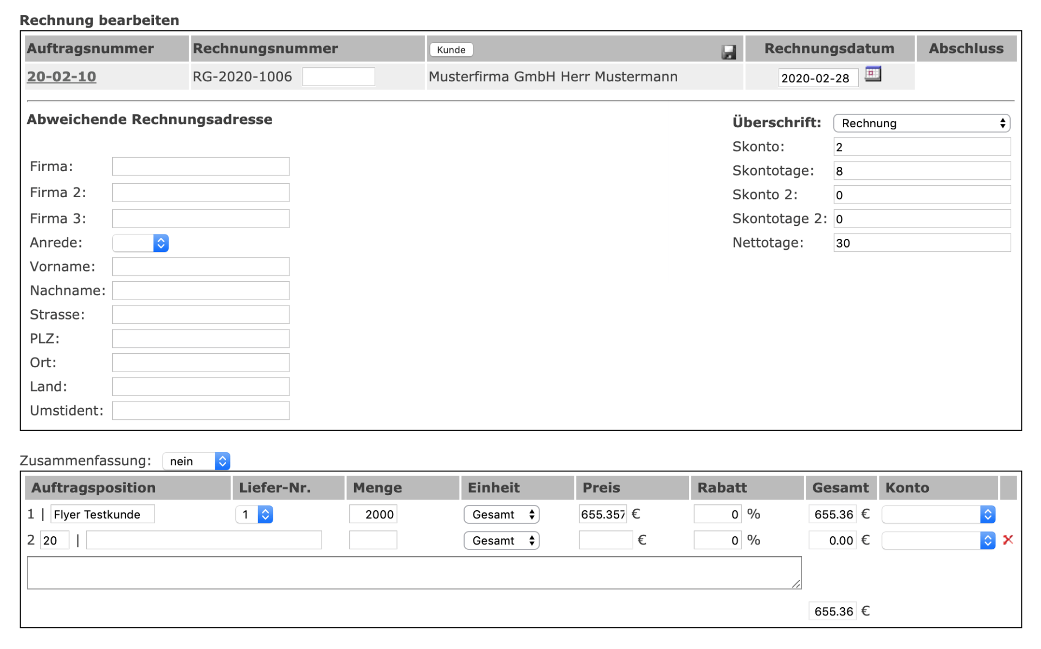The height and width of the screenshot is (649, 1041).
Task: Click the Firma input field
Action: (201, 166)
